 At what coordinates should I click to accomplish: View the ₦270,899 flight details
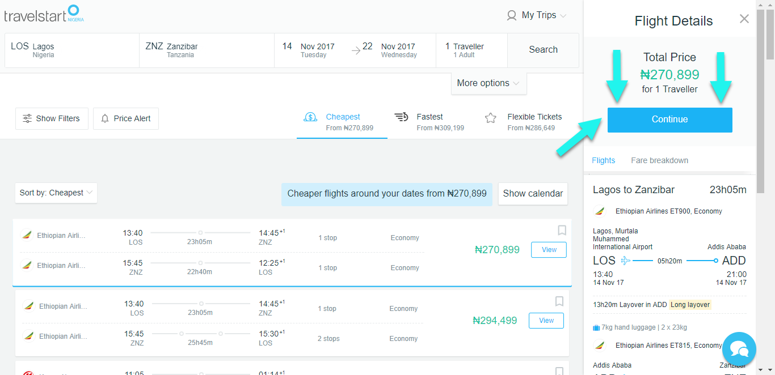click(549, 250)
